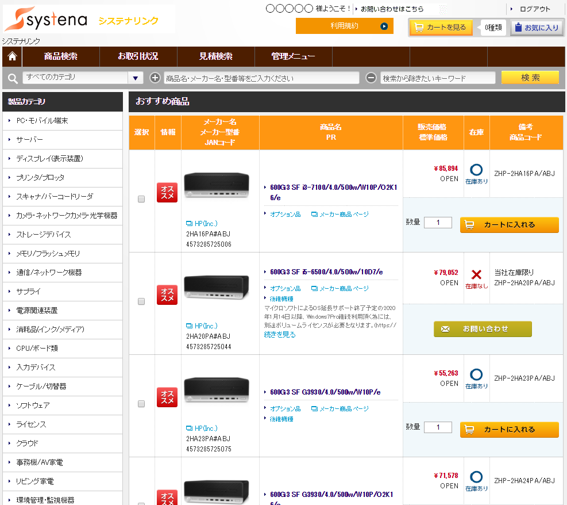Click the 在庫あり circle icon for ZHP-2HA24PA/ABJ
The height and width of the screenshot is (505, 567).
[476, 477]
